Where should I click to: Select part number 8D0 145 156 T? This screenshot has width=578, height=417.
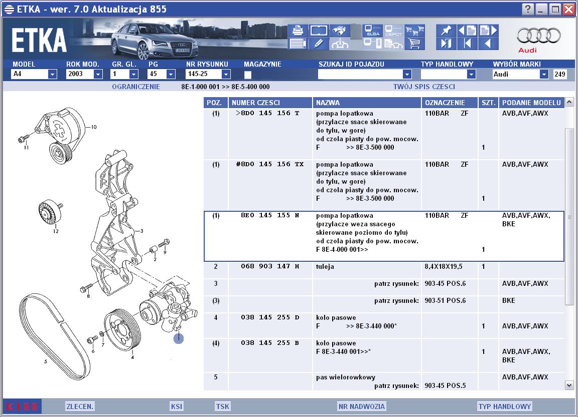click(x=267, y=113)
